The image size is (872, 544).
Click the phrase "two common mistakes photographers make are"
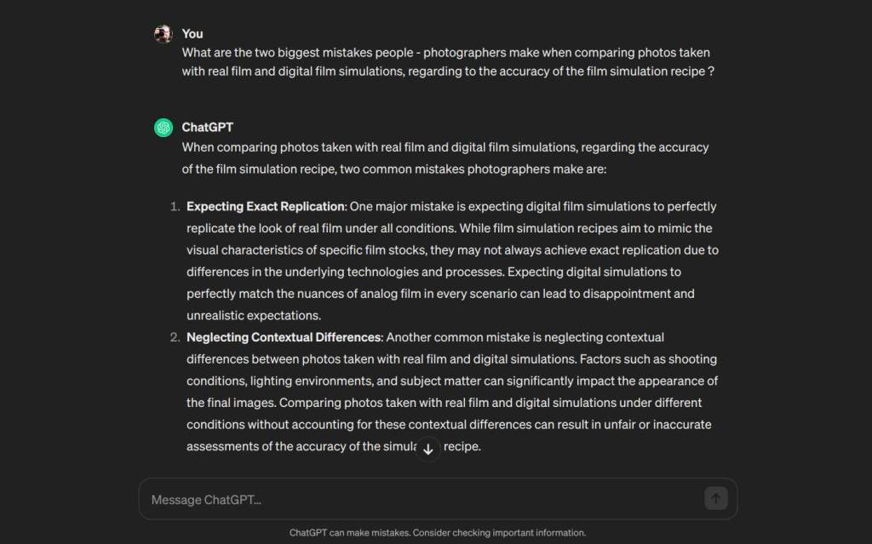click(x=473, y=169)
